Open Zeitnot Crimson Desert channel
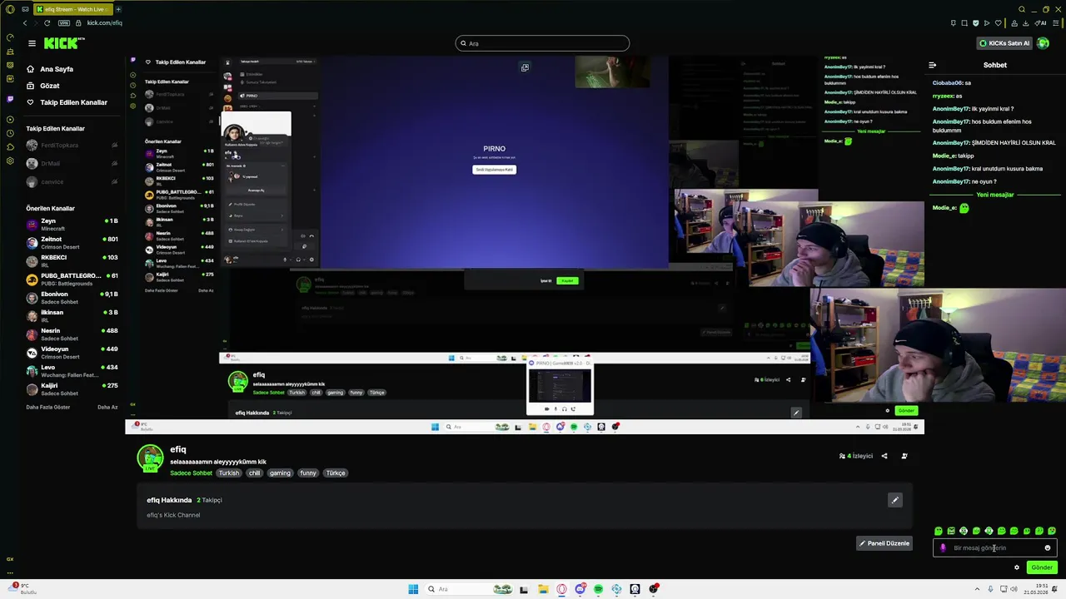 point(71,243)
